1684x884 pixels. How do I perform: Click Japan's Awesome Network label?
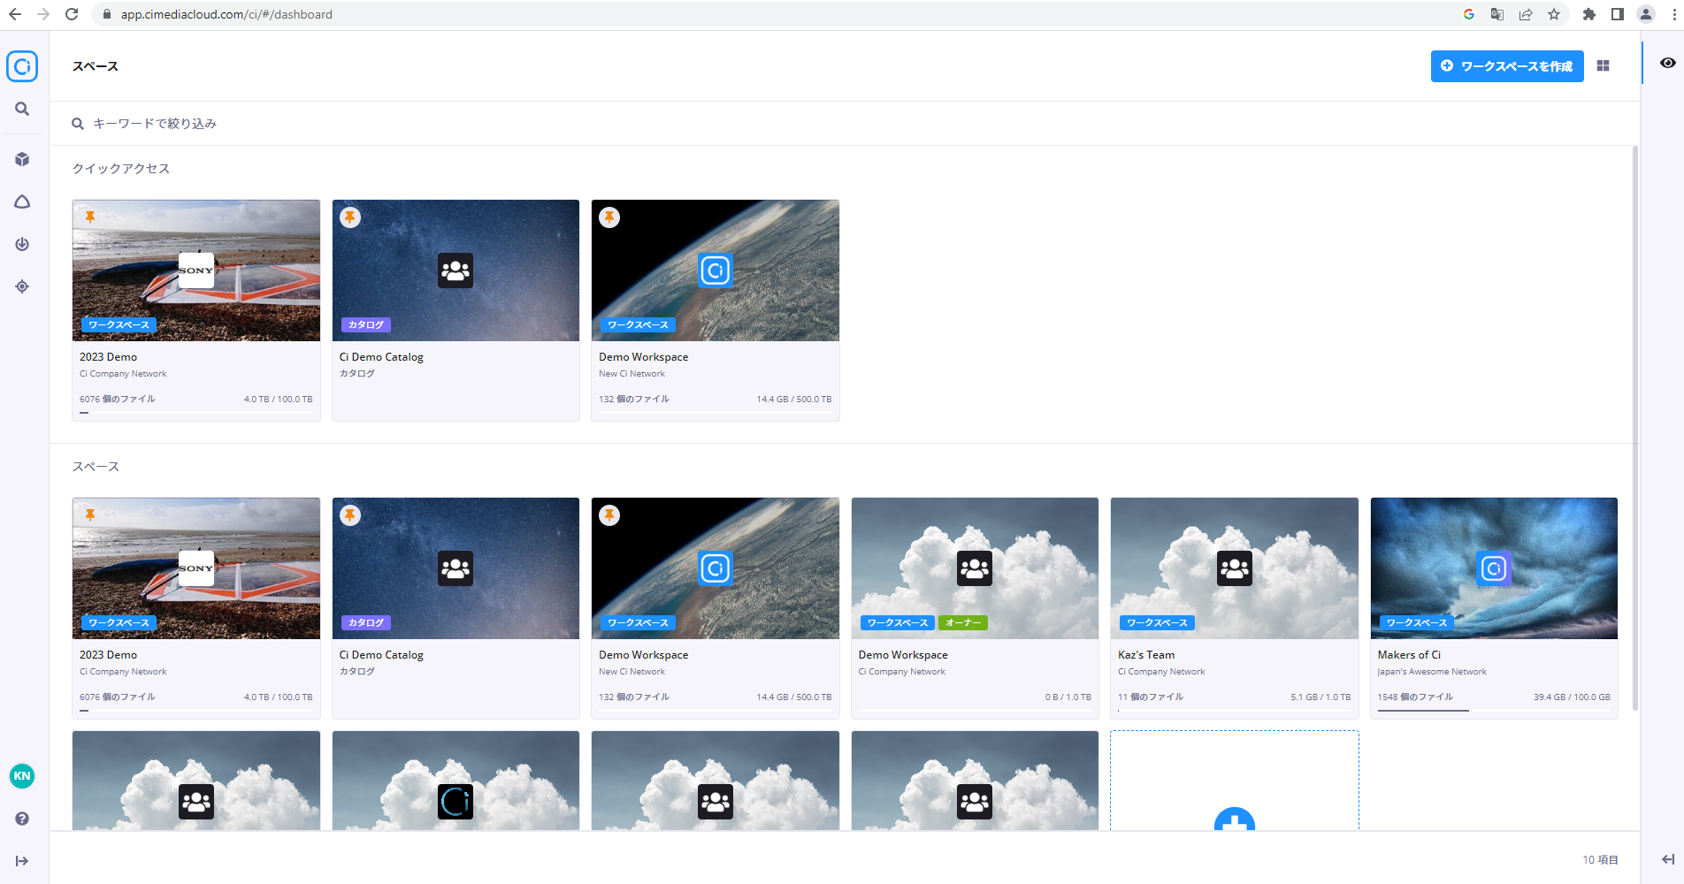coord(1432,672)
